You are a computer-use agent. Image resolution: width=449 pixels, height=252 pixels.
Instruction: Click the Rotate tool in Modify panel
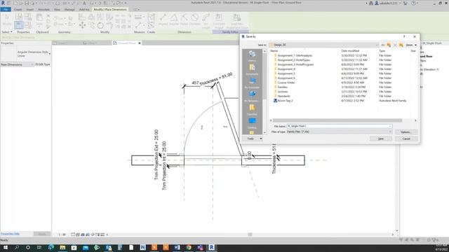100,25
